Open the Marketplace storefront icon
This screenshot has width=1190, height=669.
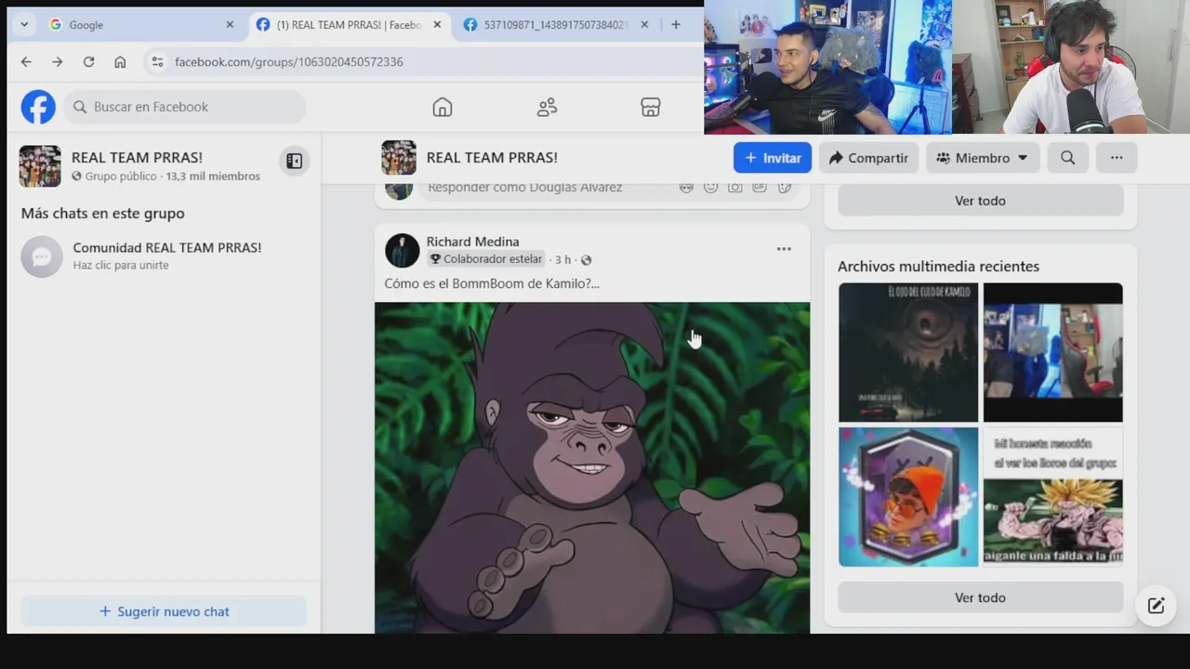(x=651, y=107)
